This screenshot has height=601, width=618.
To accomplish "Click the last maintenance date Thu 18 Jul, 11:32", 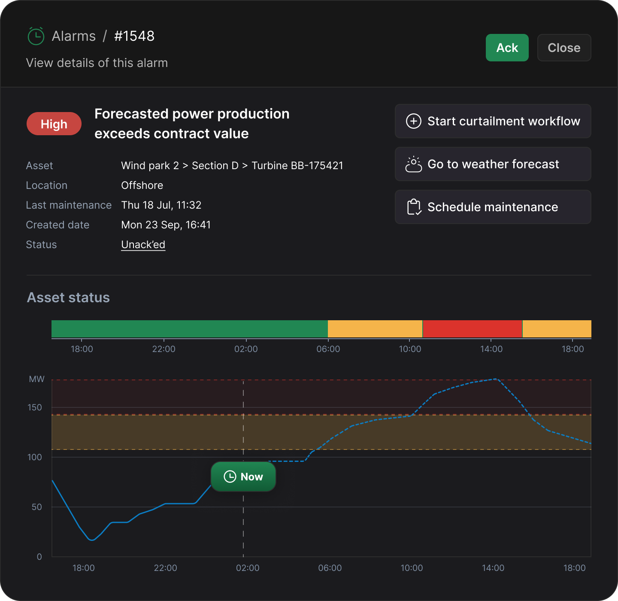I will (x=161, y=205).
